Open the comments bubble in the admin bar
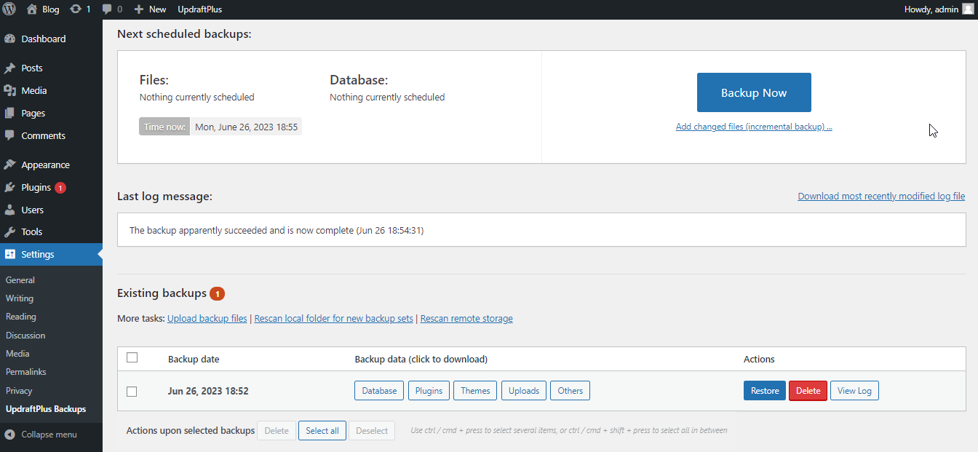Image resolution: width=978 pixels, height=452 pixels. pyautogui.click(x=108, y=9)
